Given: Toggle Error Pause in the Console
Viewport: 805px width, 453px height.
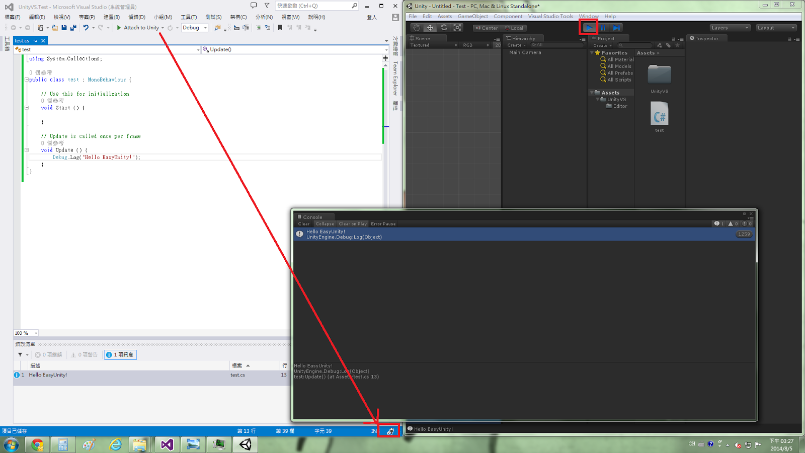Looking at the screenshot, I should (383, 223).
